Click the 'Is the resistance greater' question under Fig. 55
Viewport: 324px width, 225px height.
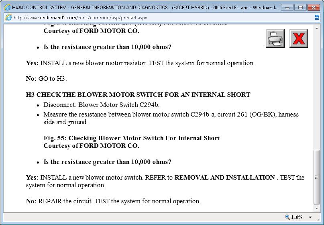(107, 162)
